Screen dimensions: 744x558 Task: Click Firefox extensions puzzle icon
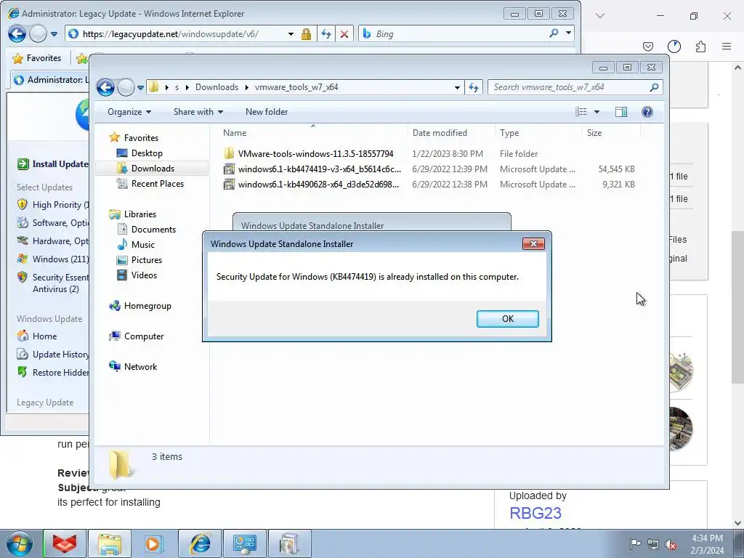700,46
